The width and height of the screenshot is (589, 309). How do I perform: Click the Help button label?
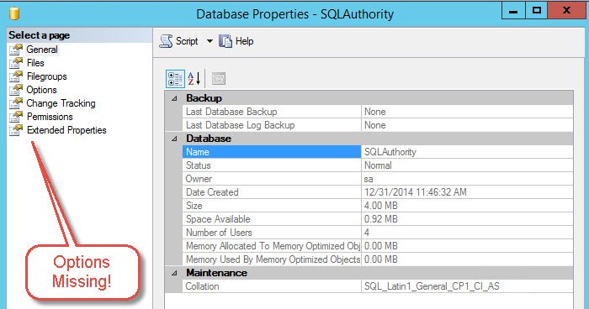[x=244, y=41]
